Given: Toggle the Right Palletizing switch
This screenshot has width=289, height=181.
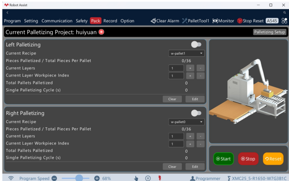Looking at the screenshot, I should 196,113.
